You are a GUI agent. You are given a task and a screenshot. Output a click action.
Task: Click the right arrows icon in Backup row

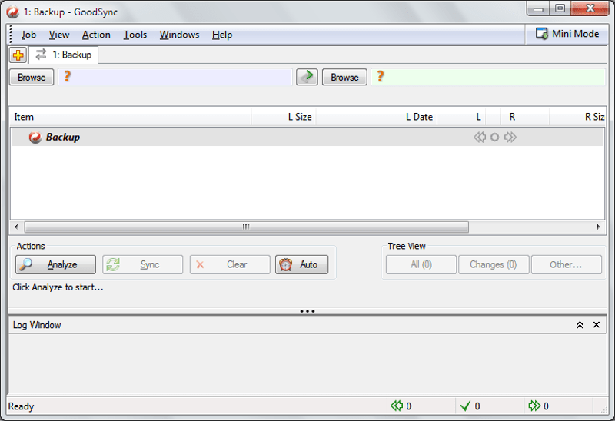coord(510,138)
